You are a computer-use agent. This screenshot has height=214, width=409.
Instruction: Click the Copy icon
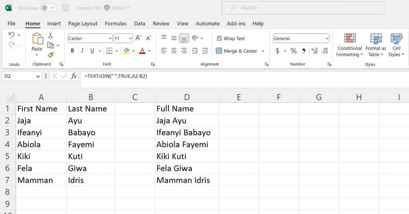(51, 45)
